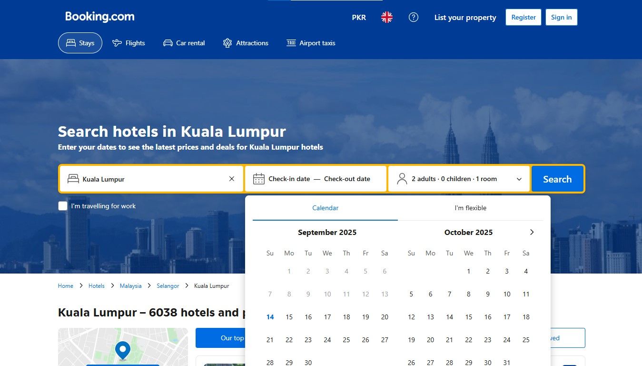
Task: Select September 27 in the calendar
Action: coord(385,340)
